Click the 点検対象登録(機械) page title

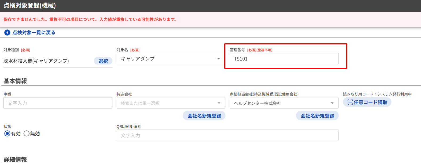(30, 6)
